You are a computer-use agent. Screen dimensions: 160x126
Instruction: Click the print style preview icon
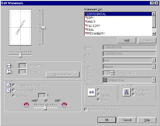127,92
